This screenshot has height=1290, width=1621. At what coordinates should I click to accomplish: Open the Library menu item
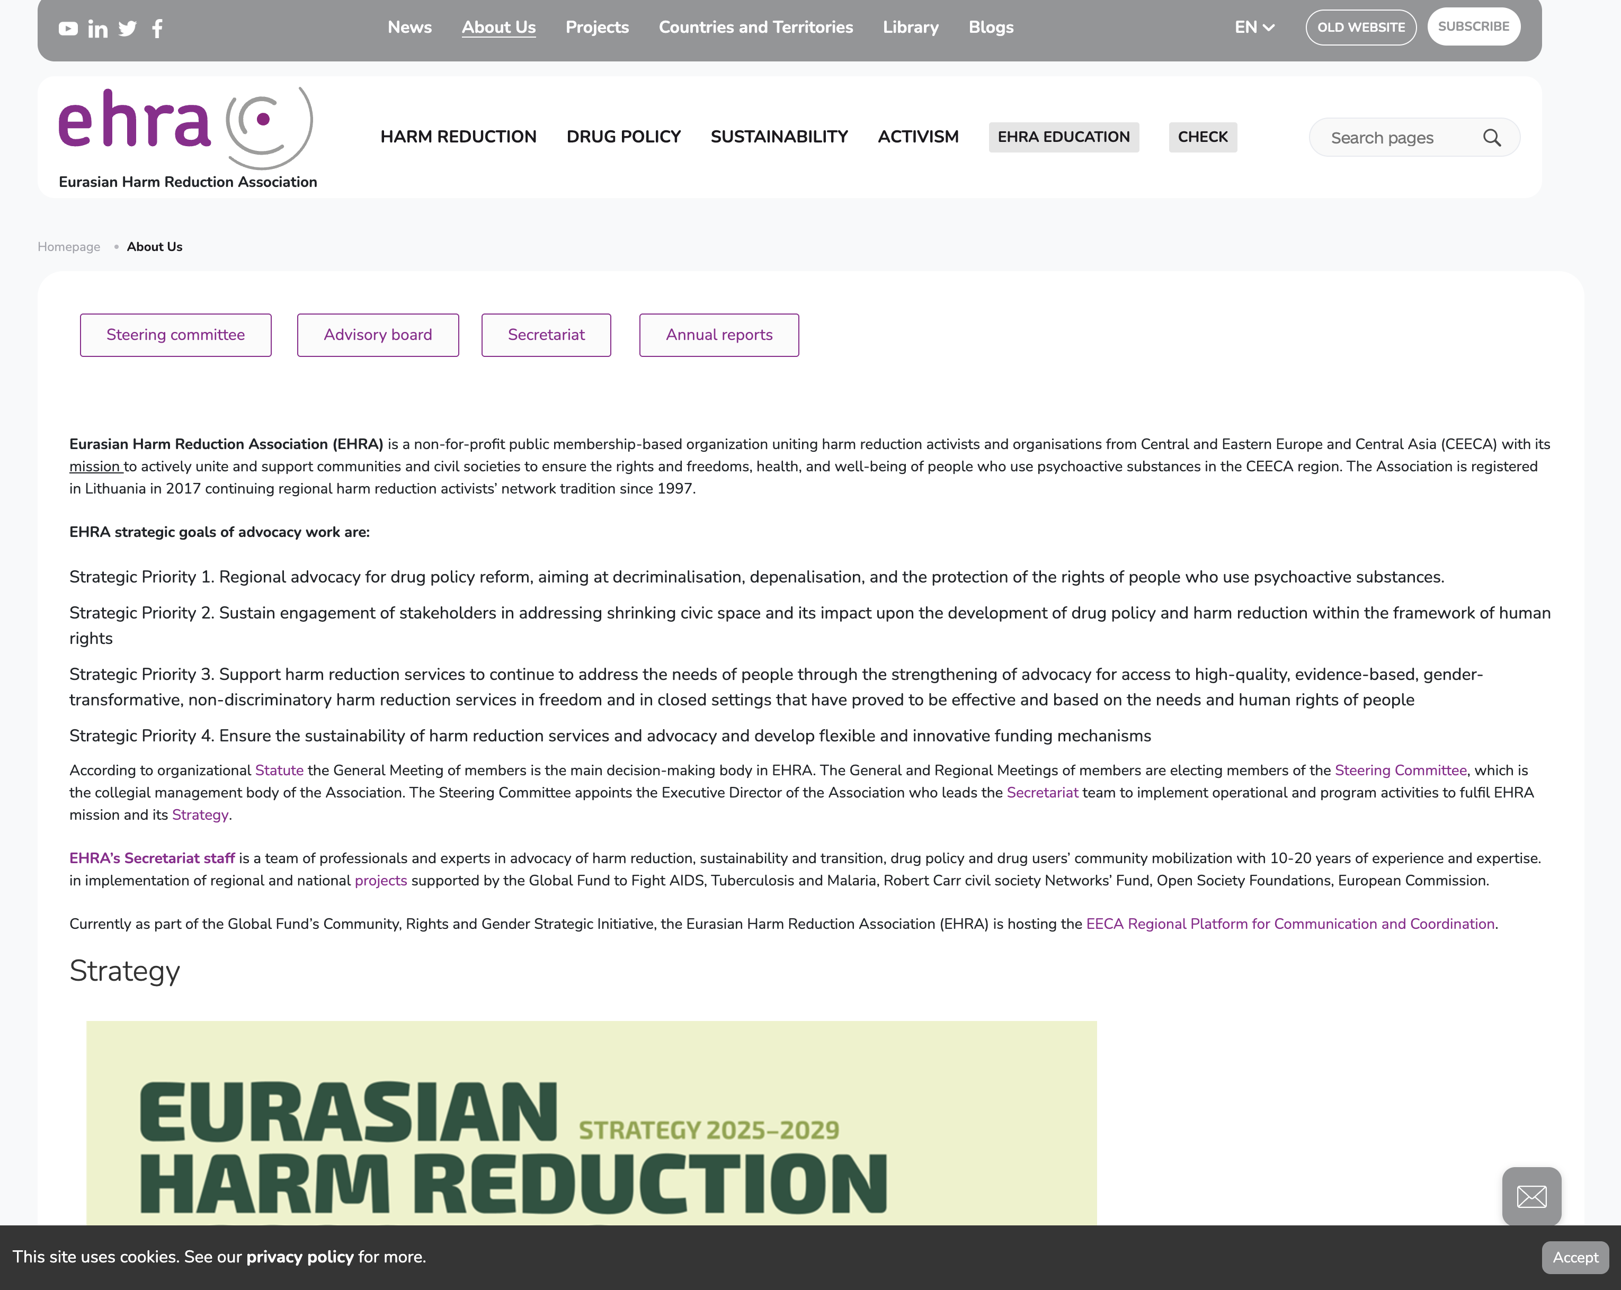coord(911,27)
